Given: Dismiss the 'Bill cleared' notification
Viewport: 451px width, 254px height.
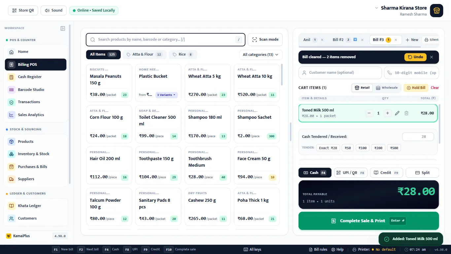Looking at the screenshot, I should click(x=432, y=57).
